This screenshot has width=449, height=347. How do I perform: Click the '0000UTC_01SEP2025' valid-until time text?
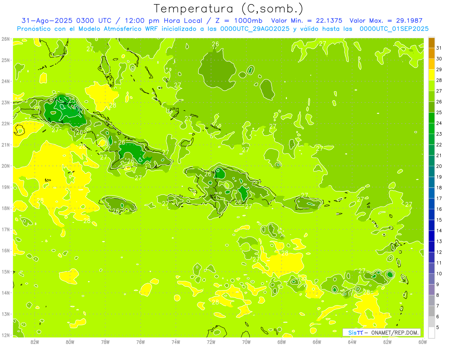394,29
